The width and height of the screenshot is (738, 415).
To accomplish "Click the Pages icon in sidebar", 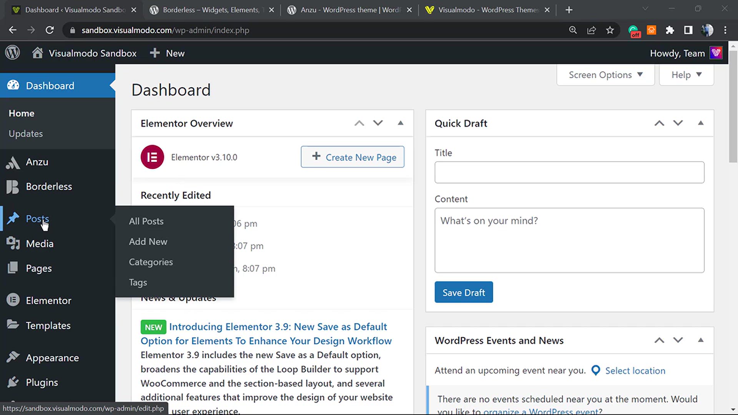I will [13, 268].
